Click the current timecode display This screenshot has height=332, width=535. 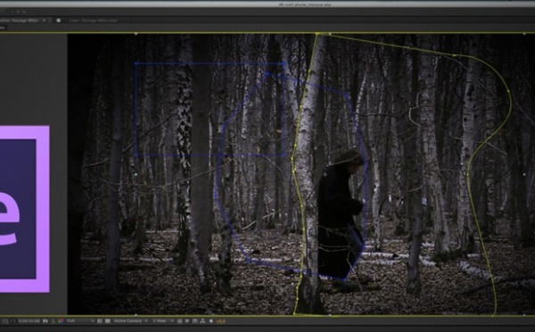(x=29, y=321)
